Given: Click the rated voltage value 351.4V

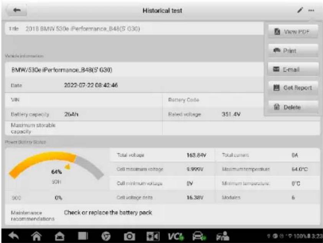Looking at the screenshot, I should tap(231, 114).
